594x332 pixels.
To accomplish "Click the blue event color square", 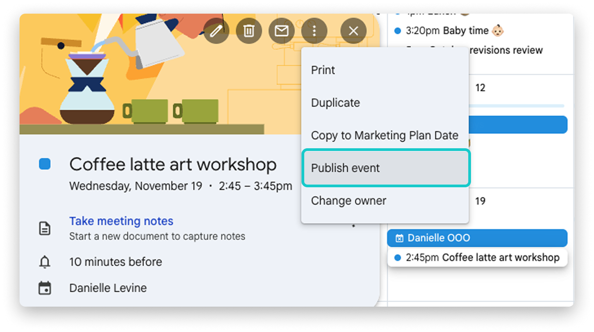I will pyautogui.click(x=45, y=164).
